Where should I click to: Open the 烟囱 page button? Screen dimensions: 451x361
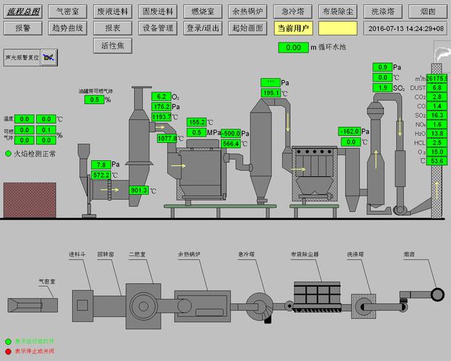428,12
